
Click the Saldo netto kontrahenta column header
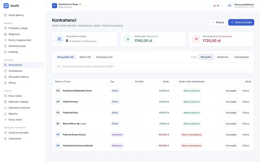(x=191, y=81)
